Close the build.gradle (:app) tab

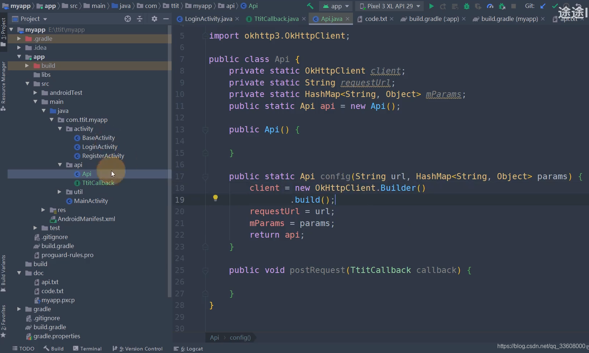click(464, 19)
